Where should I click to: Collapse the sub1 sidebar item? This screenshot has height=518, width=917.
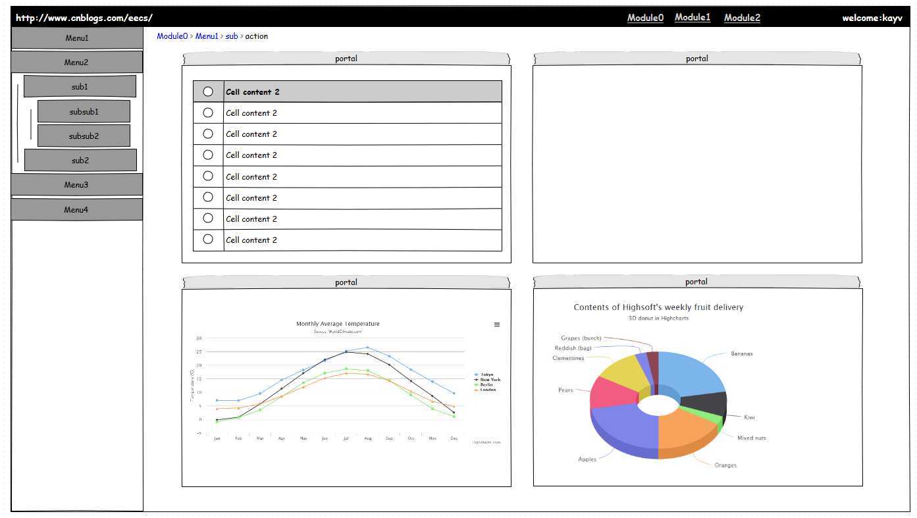pos(80,86)
